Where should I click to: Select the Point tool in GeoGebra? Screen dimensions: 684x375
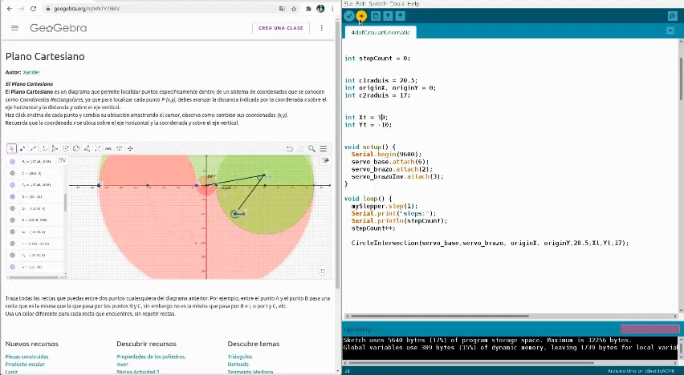[x=22, y=148]
